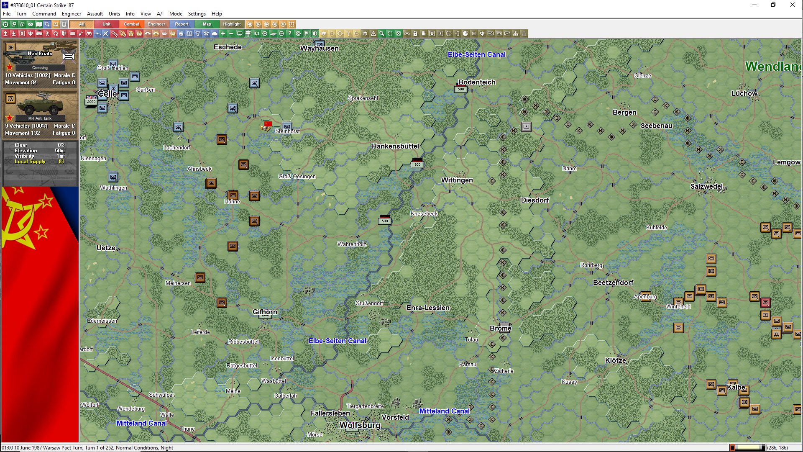Open the Engineer menu
The image size is (803, 452).
point(71,13)
